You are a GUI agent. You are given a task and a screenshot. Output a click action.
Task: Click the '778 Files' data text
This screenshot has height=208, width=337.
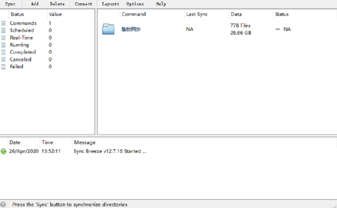click(240, 26)
